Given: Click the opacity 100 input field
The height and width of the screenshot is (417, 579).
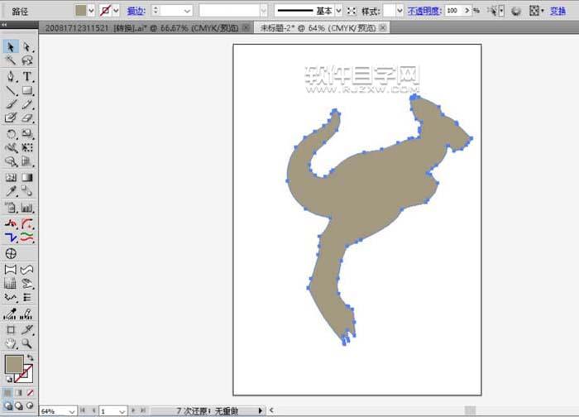Looking at the screenshot, I should point(454,11).
